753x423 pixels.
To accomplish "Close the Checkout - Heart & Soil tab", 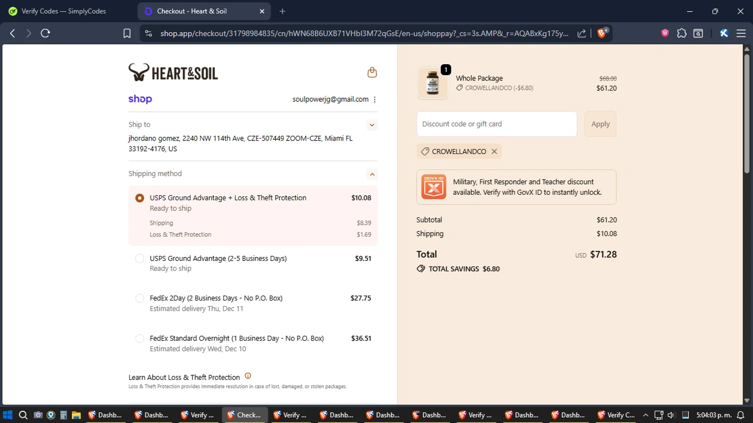I will pos(262,11).
